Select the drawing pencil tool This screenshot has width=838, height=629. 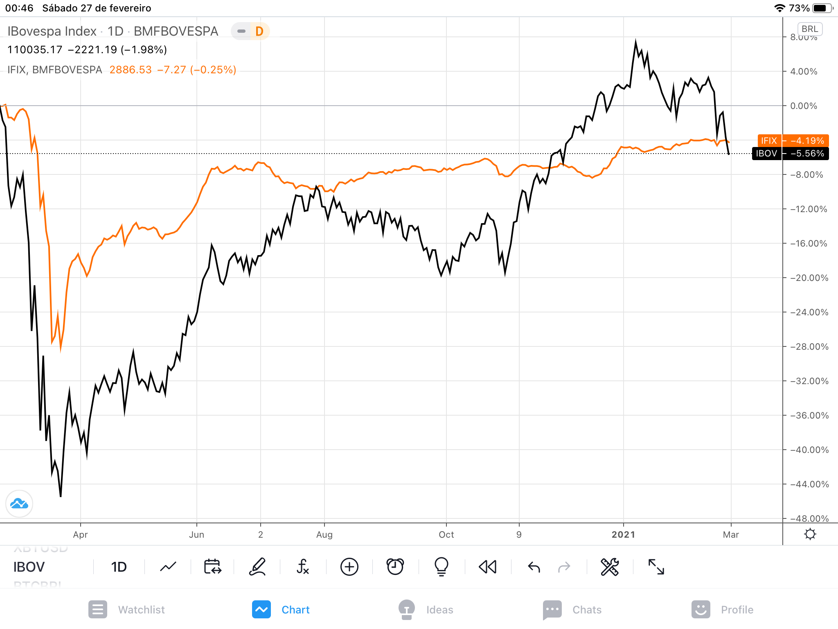pos(258,567)
